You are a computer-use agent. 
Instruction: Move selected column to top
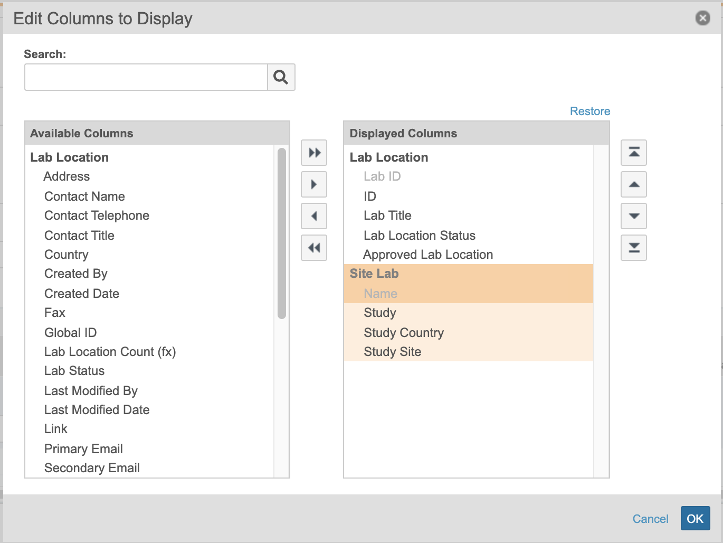[634, 153]
